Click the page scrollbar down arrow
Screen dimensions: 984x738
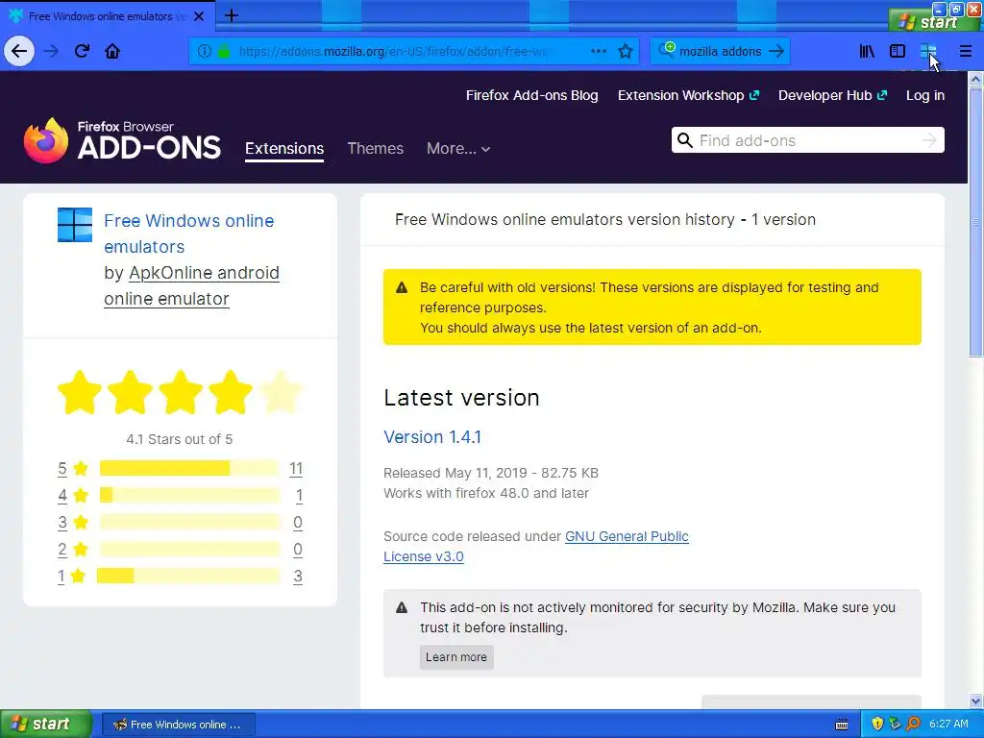point(975,701)
